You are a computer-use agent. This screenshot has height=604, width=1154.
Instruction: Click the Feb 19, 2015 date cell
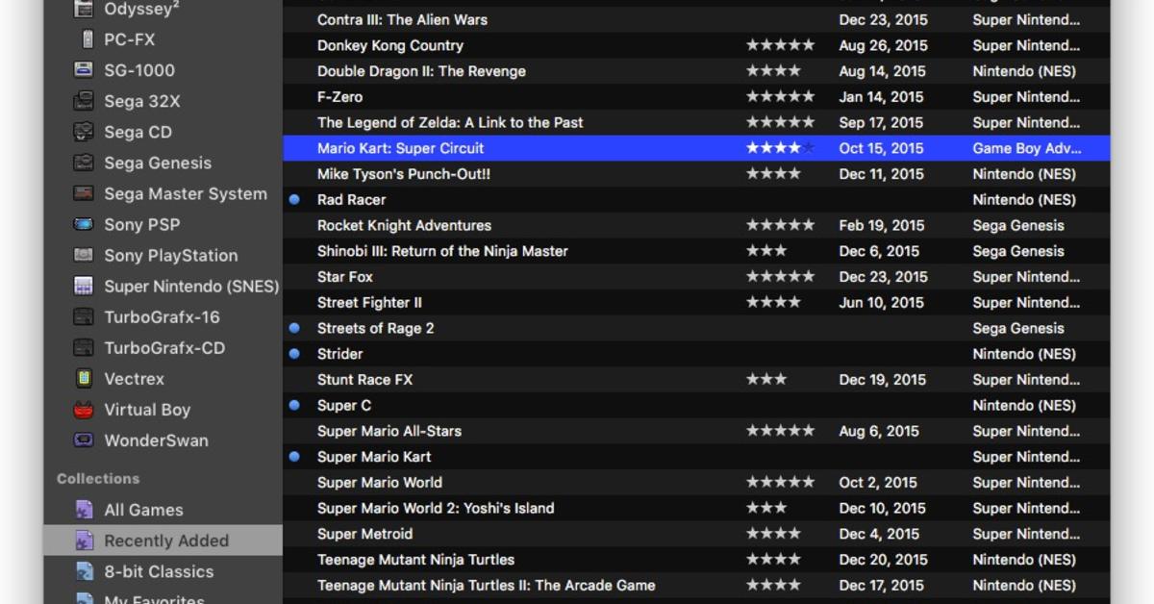click(882, 225)
